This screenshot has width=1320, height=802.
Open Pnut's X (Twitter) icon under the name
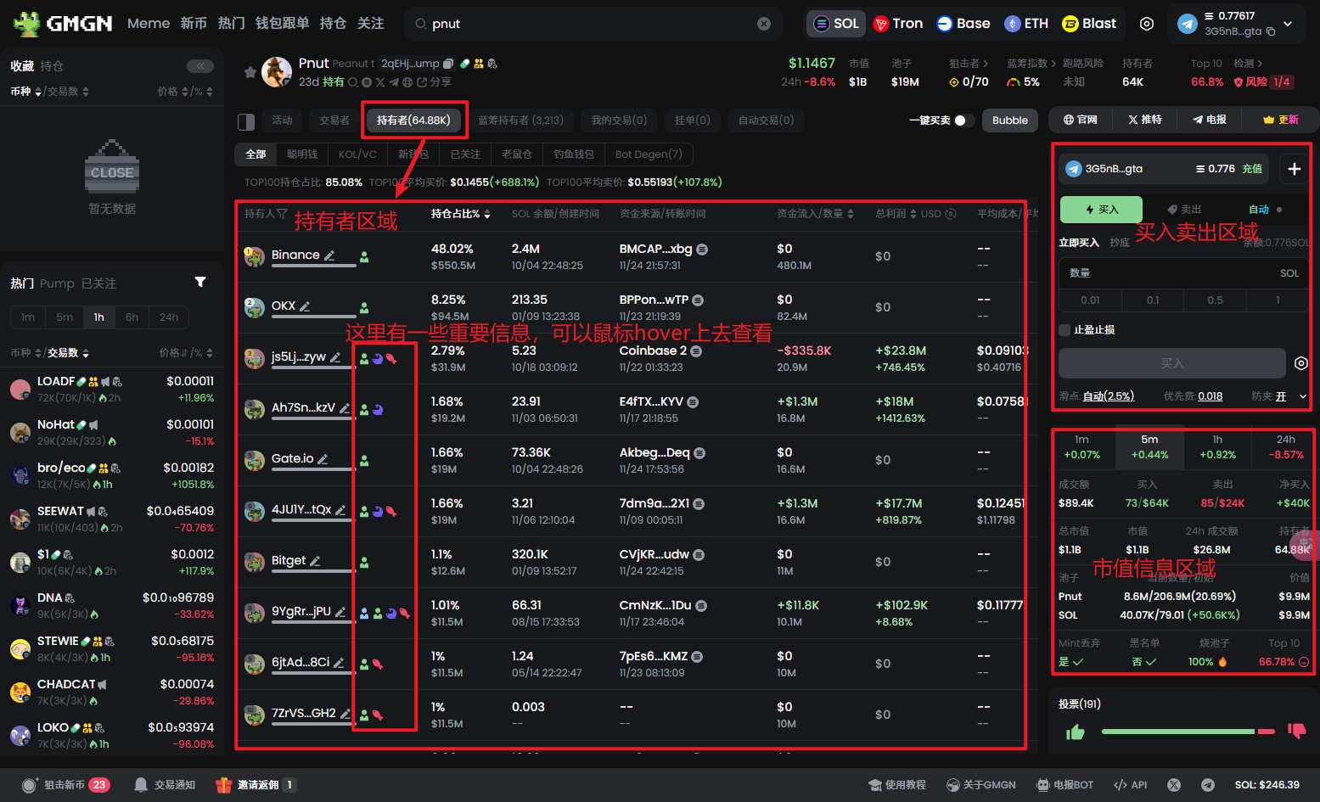(x=380, y=82)
